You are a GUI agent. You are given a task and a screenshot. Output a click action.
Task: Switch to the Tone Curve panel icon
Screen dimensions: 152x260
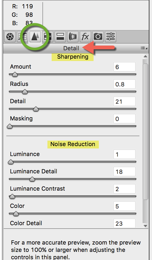[x=23, y=36]
